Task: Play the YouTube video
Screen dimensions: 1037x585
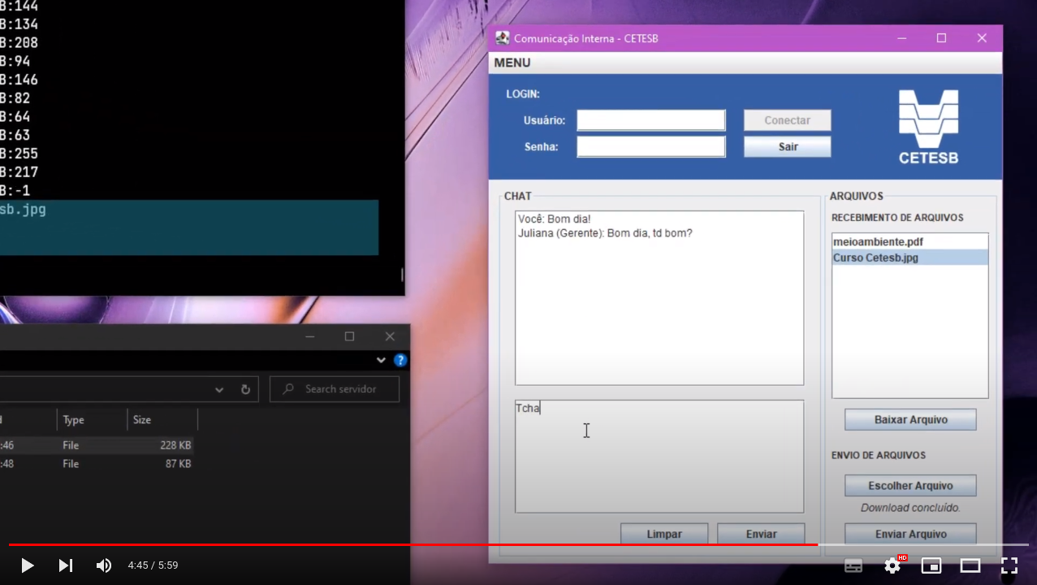Action: (27, 565)
